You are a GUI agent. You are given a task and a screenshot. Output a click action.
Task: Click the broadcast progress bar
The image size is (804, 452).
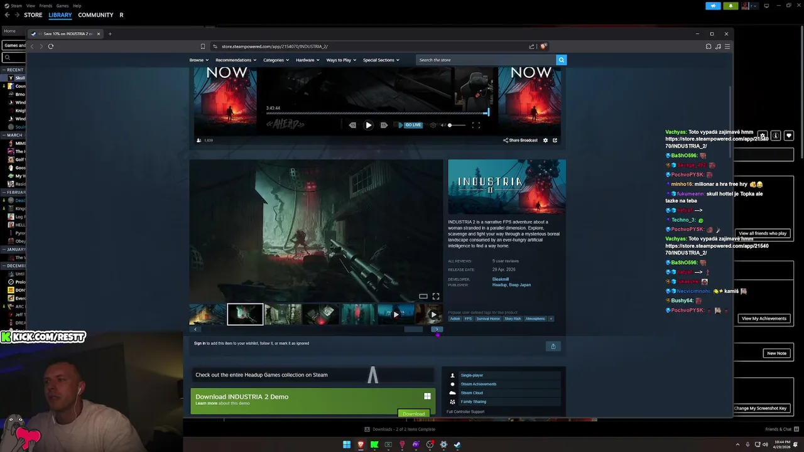(377, 114)
